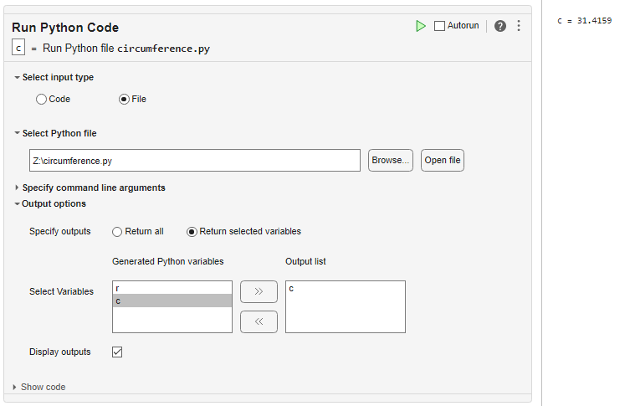This screenshot has width=630, height=406.
Task: Enable the Autorun checkbox
Action: pos(440,26)
